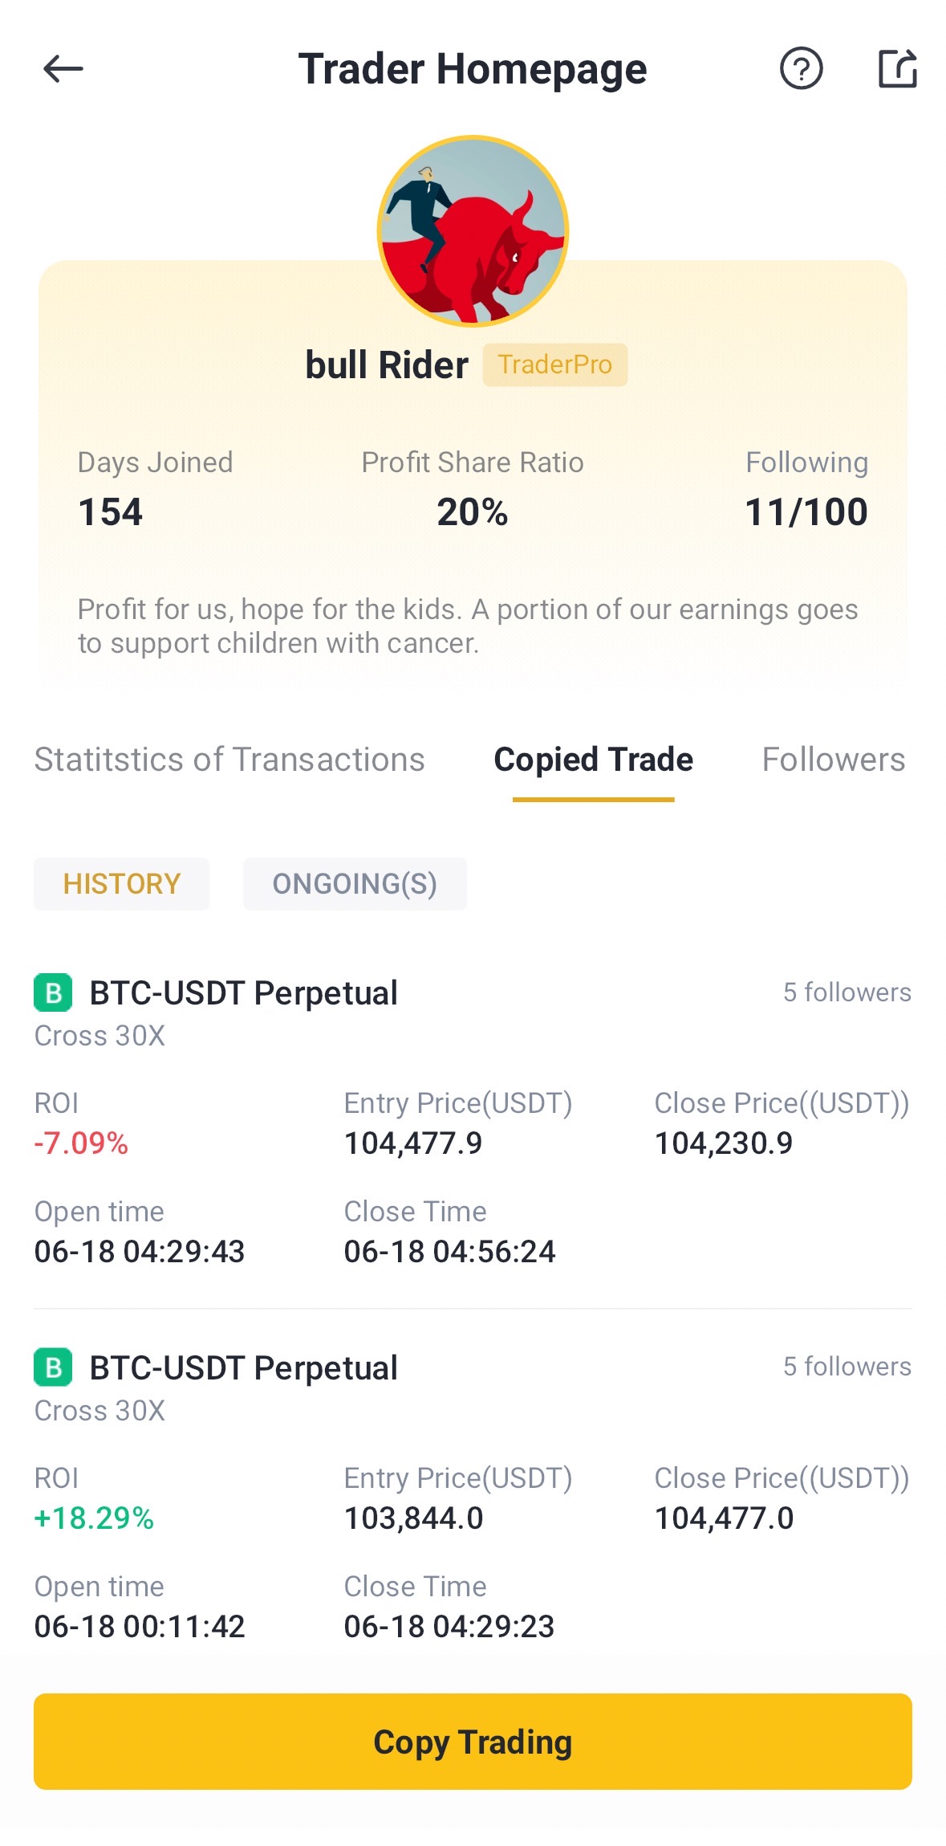Open first BTC-USDT Perpetual trade entry

coord(473,1121)
